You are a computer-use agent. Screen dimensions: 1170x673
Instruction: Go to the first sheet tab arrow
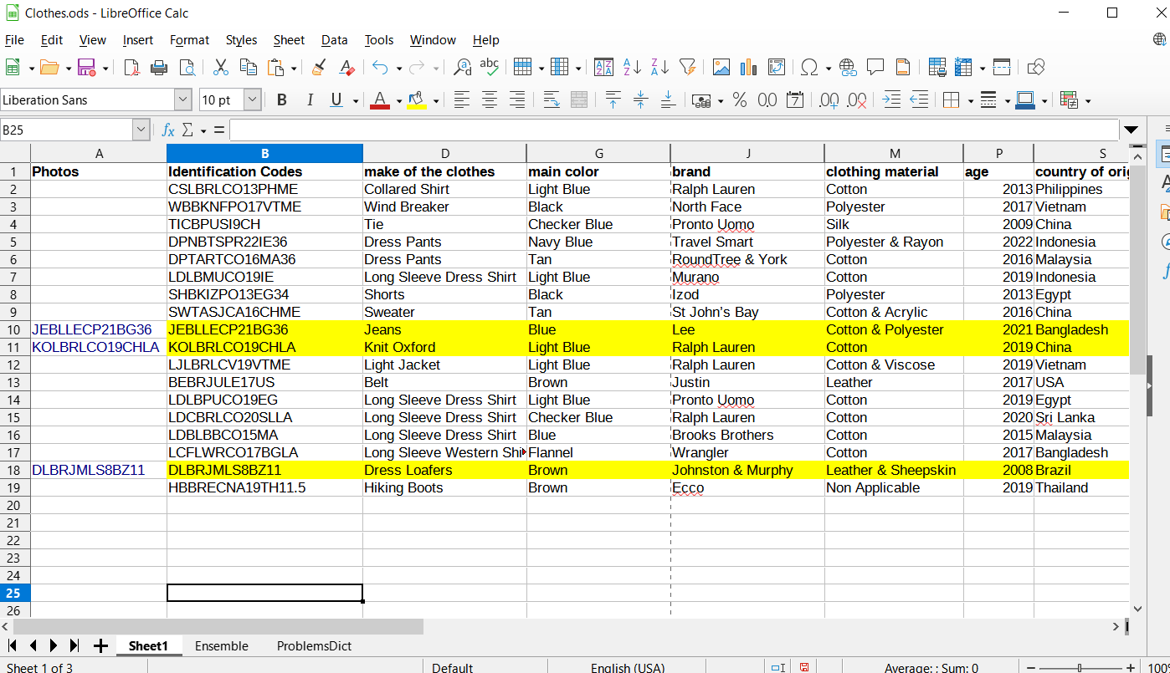coord(12,645)
